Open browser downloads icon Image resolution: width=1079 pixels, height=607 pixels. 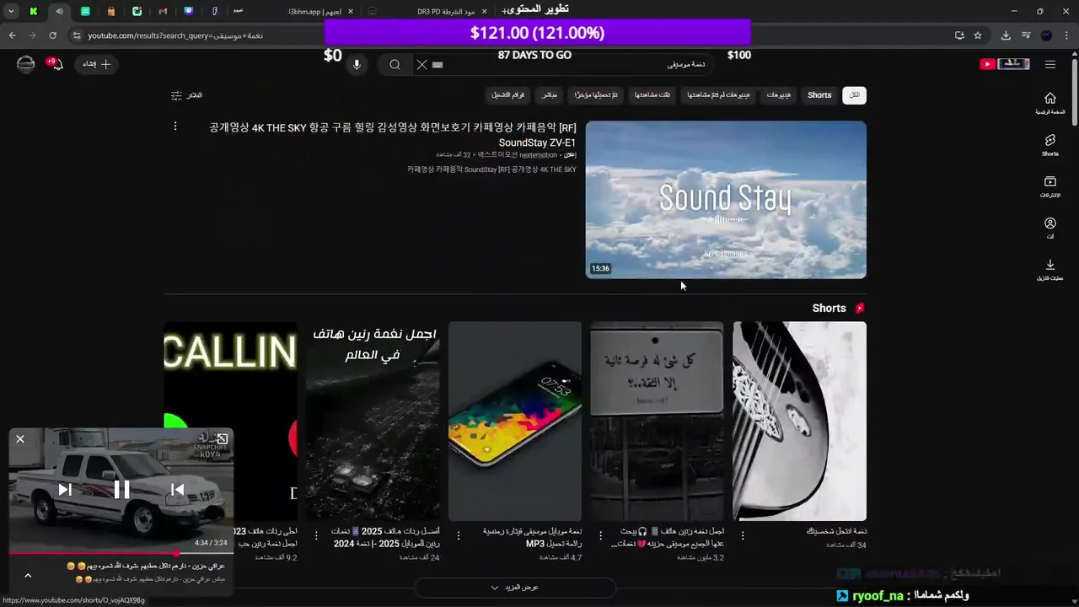click(1006, 35)
